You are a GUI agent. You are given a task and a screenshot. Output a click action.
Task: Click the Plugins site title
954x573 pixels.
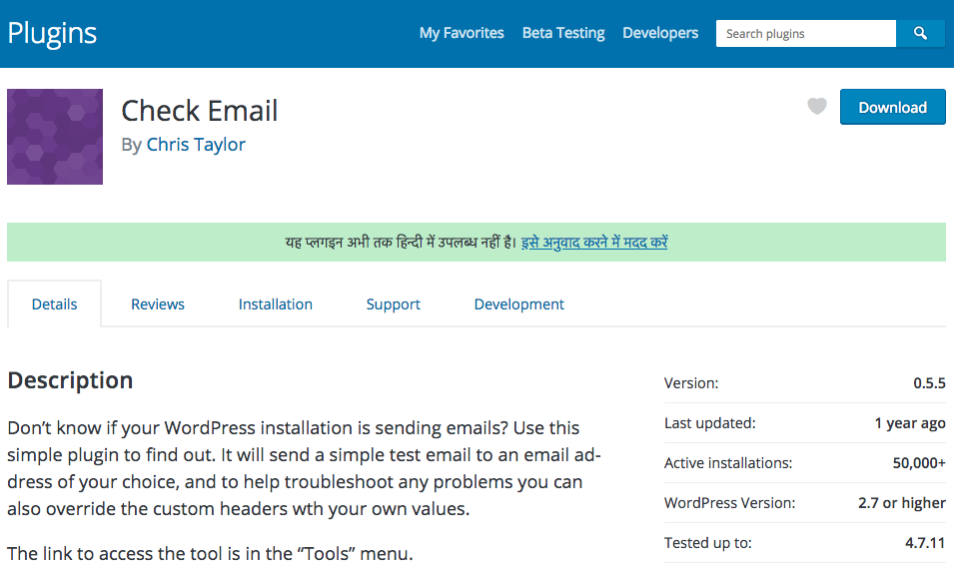[52, 34]
